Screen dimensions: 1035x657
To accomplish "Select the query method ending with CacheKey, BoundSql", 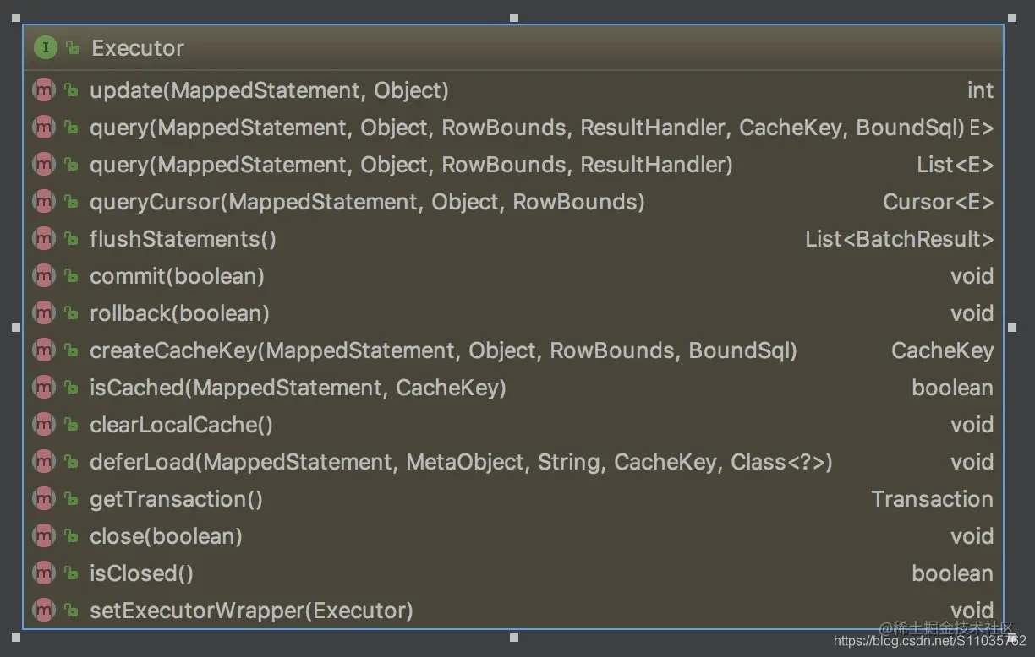I will click(527, 128).
